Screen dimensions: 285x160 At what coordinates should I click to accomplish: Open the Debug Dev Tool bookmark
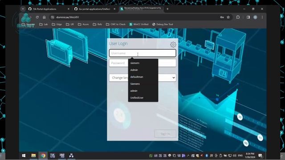[163, 24]
